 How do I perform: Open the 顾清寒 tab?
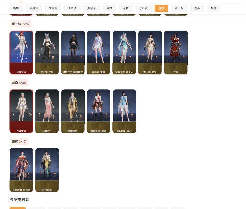coord(34,8)
